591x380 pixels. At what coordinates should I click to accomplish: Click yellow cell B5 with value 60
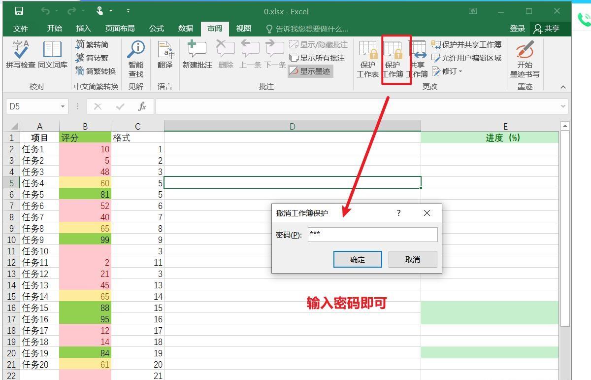click(x=85, y=183)
